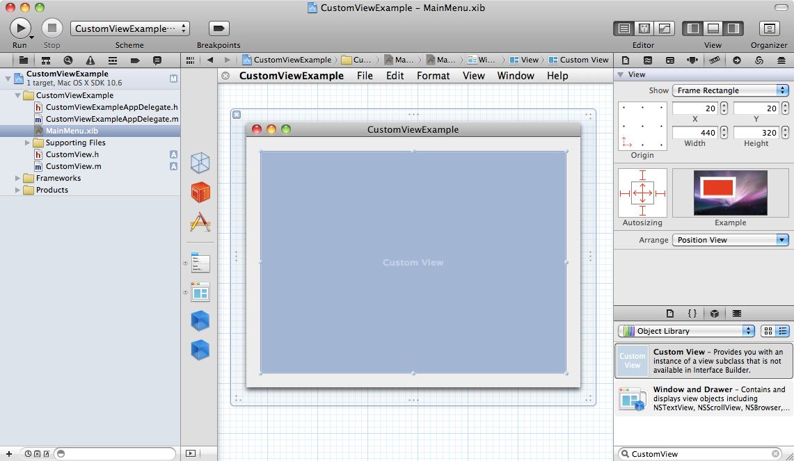Viewport: 794px width, 461px height.
Task: Open the Arrange Position View dropdown
Action: click(x=730, y=240)
